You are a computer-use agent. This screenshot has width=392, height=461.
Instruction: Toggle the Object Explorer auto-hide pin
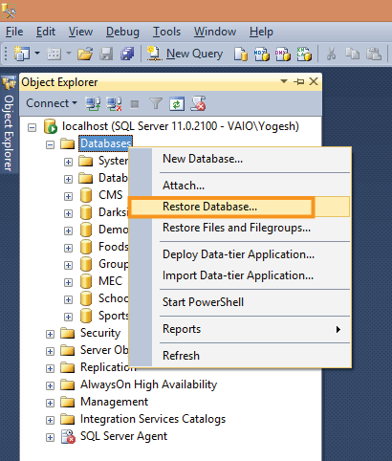[299, 82]
